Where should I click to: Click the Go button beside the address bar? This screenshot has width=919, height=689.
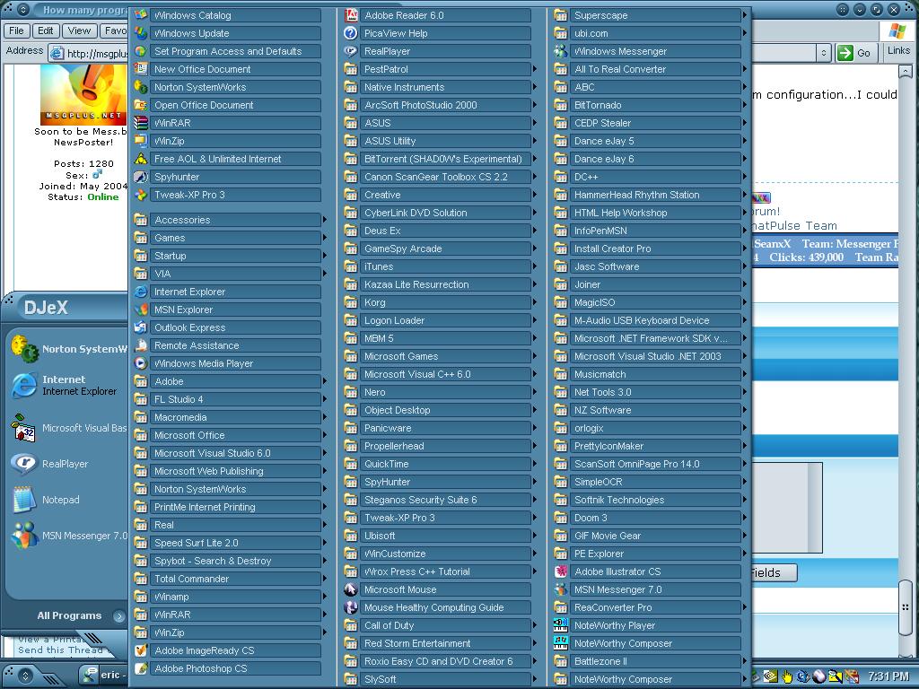854,53
